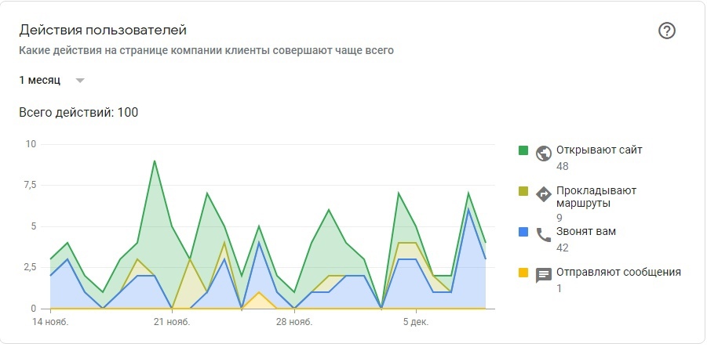The width and height of the screenshot is (707, 347).
Task: Open the help question mark icon
Action: point(667,31)
